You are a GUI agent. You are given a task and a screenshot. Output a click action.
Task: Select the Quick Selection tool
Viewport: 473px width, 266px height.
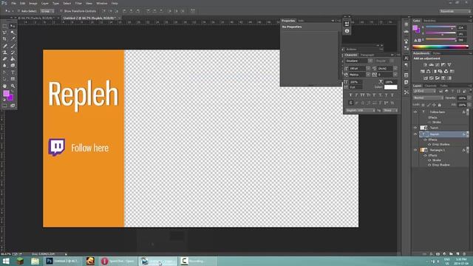click(x=13, y=33)
